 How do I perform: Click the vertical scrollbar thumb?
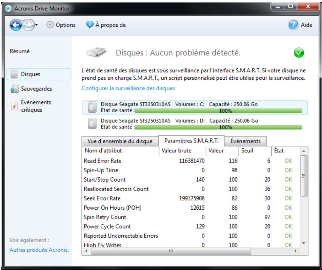click(x=304, y=176)
